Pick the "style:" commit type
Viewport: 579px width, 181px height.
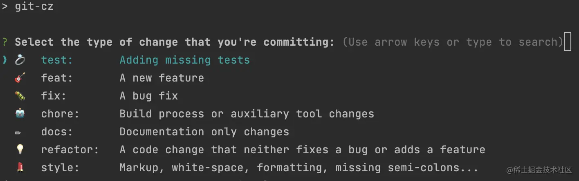click(x=60, y=168)
